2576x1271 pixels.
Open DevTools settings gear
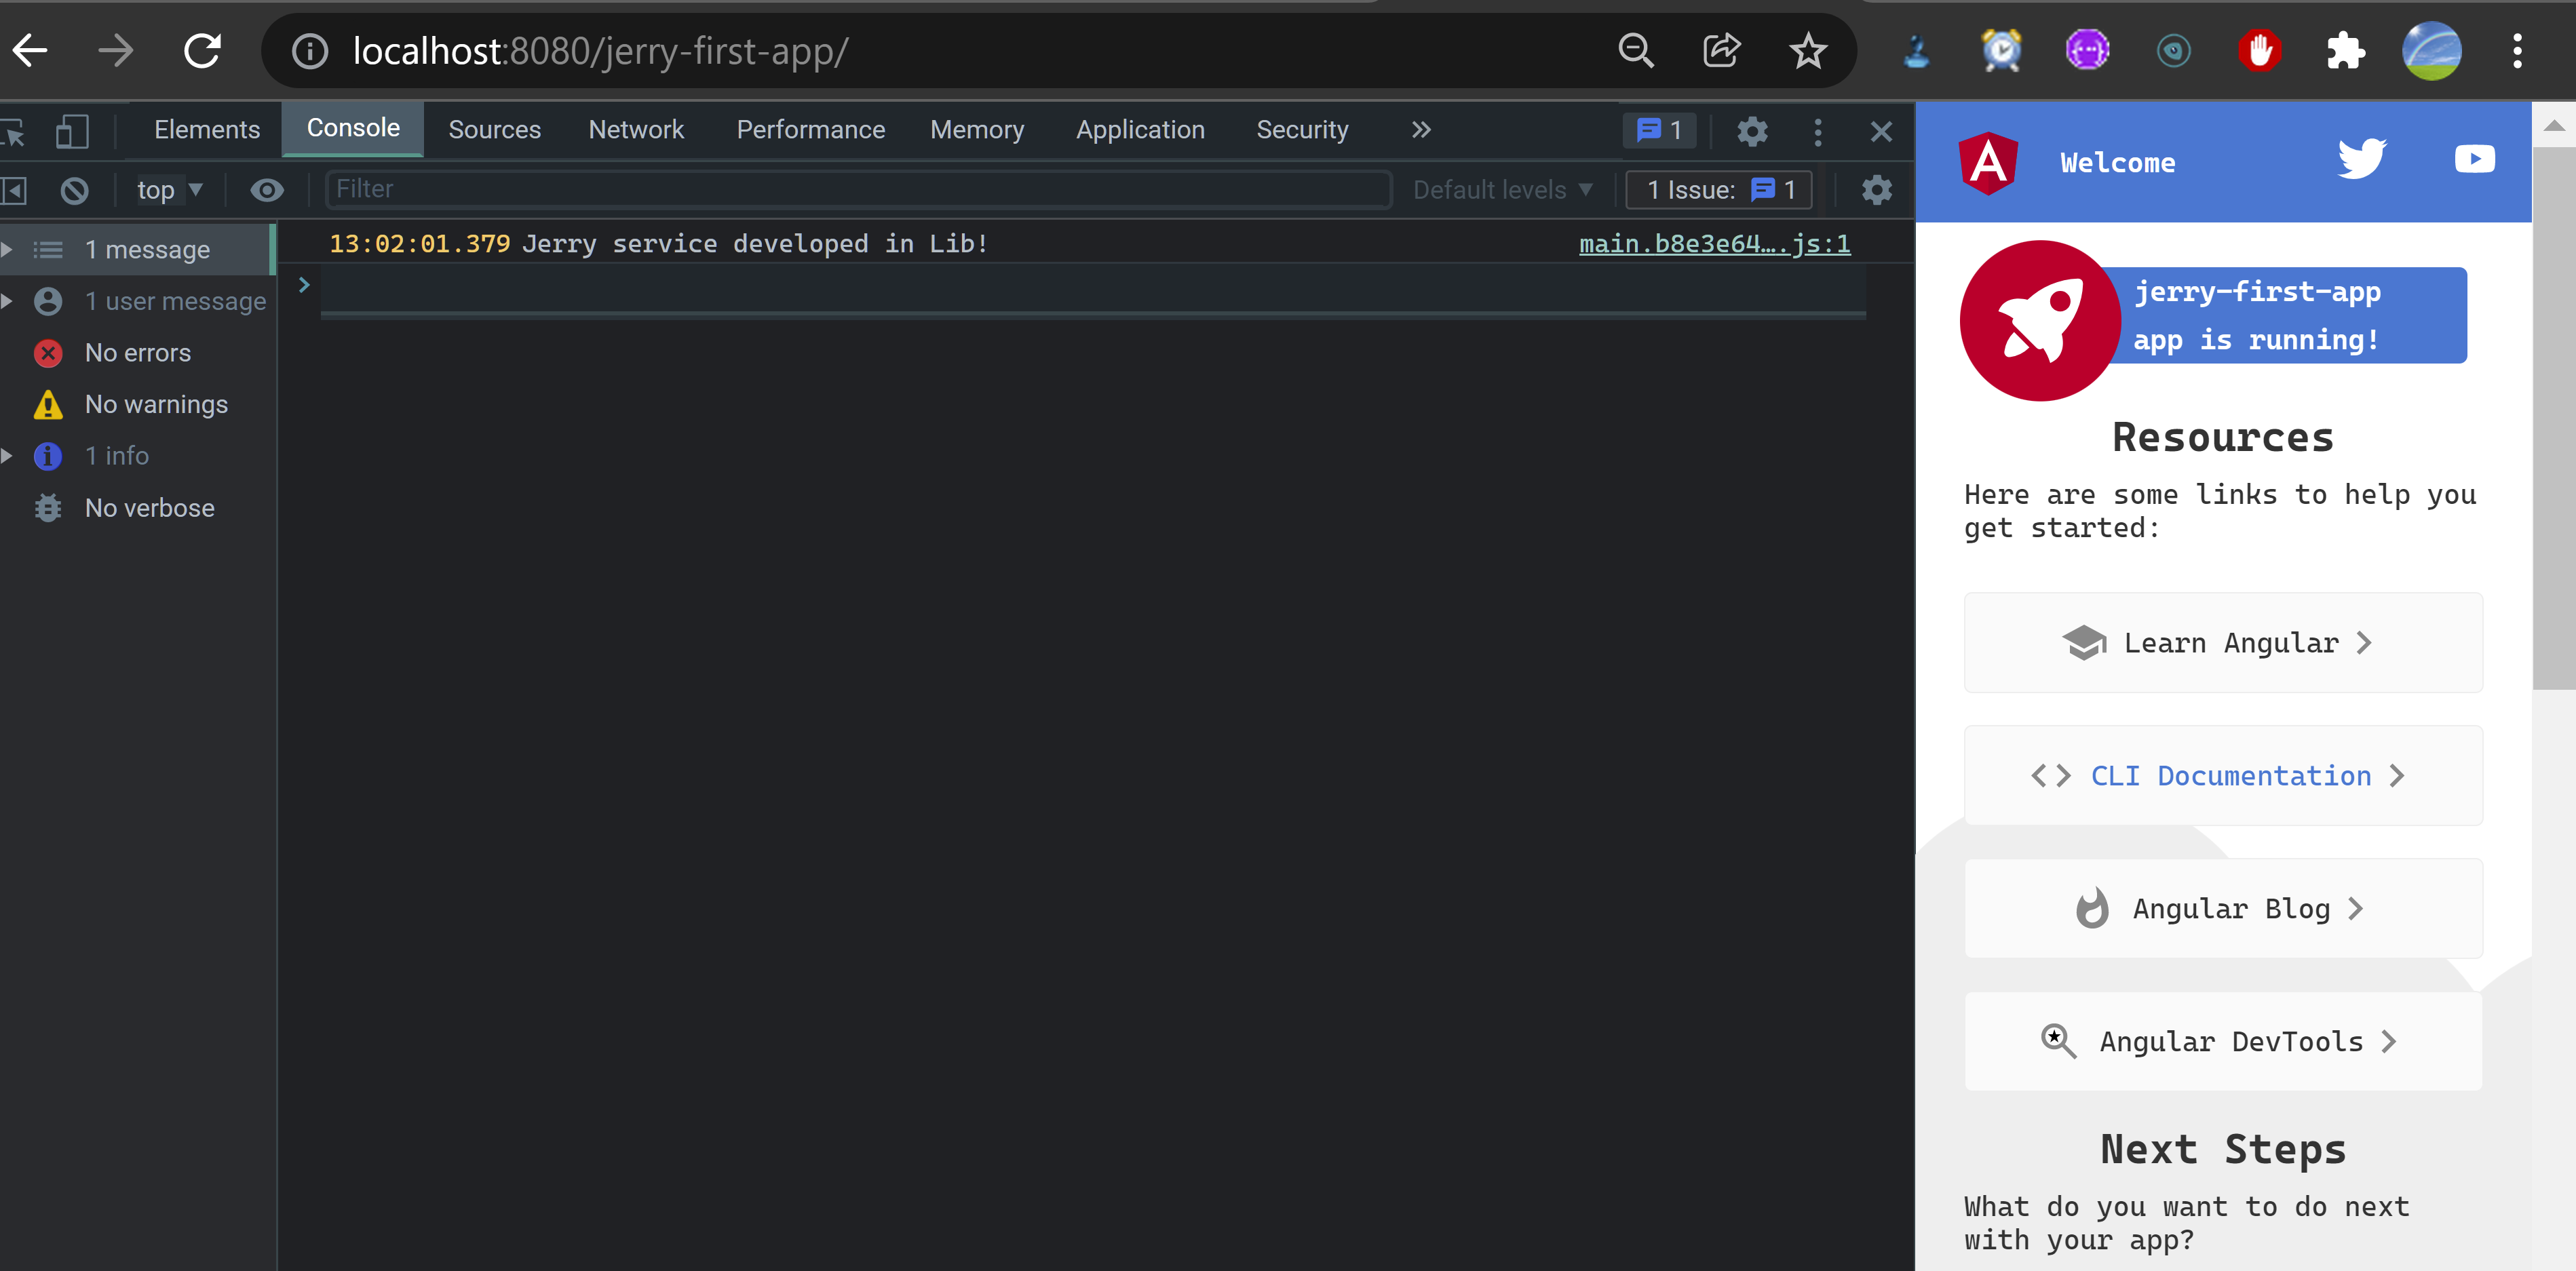(1752, 131)
